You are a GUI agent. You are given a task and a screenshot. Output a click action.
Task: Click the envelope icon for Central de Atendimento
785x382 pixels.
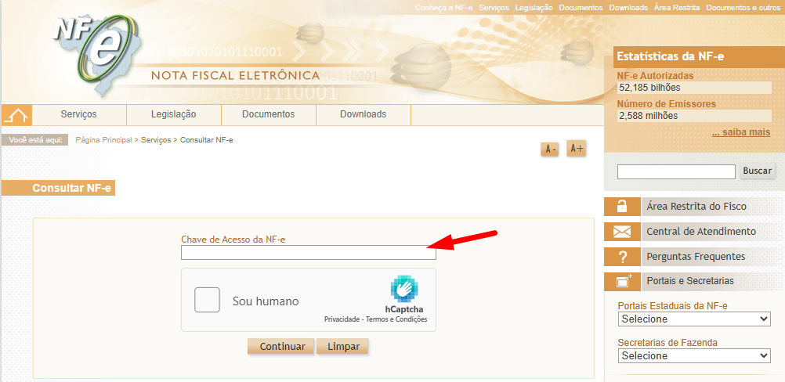pyautogui.click(x=622, y=232)
